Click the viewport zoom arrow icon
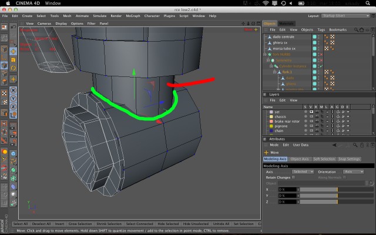 (248, 23)
